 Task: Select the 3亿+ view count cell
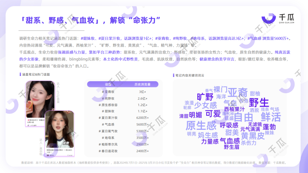[142, 92]
